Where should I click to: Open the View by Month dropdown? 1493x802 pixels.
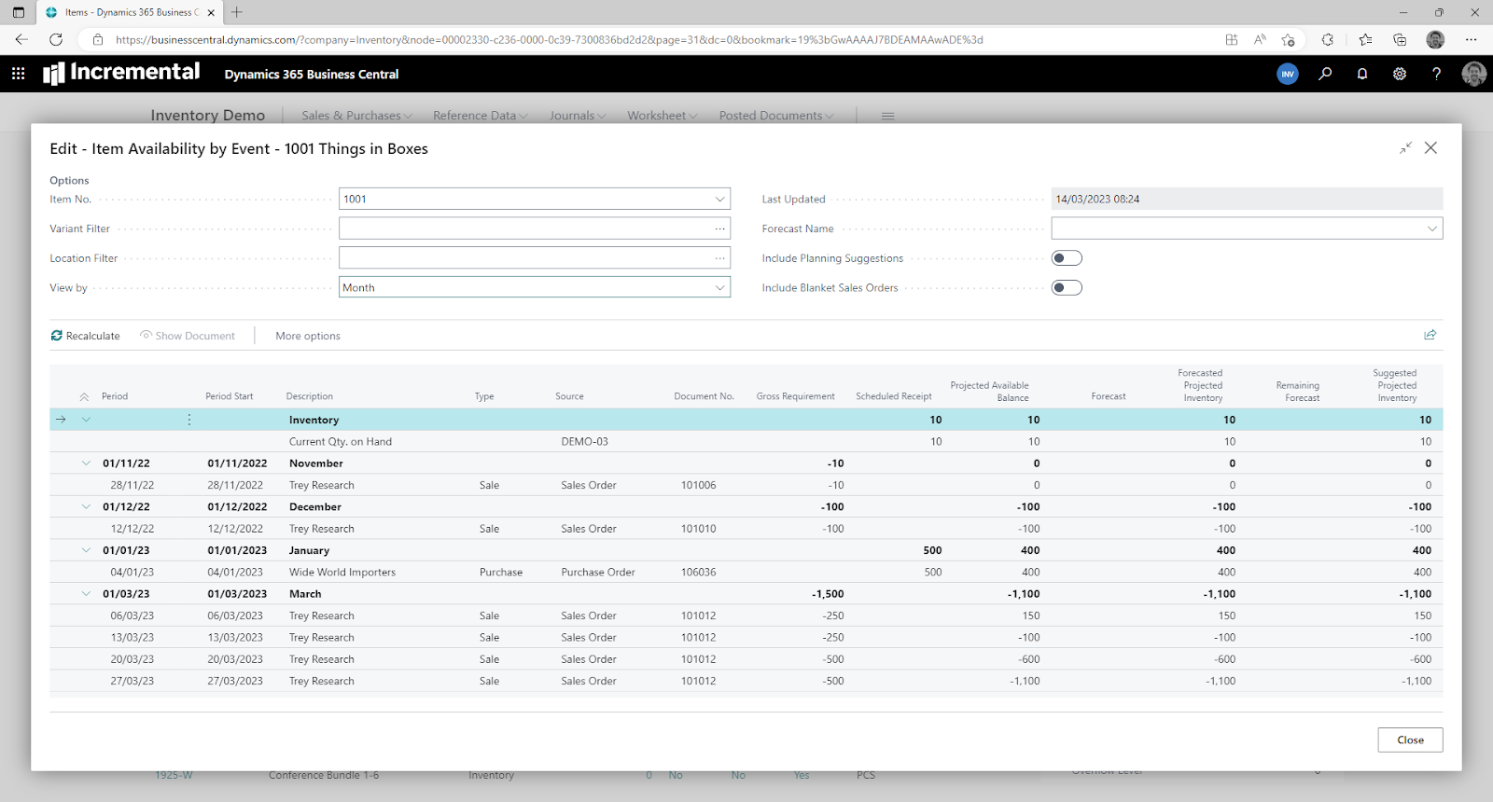click(719, 287)
